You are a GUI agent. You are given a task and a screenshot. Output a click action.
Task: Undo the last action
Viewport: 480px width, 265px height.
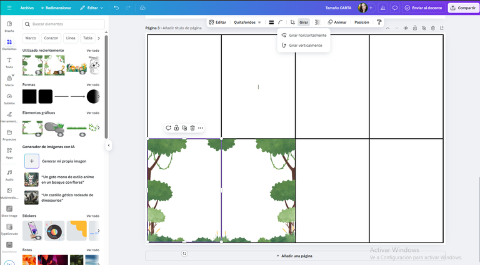coord(116,7)
